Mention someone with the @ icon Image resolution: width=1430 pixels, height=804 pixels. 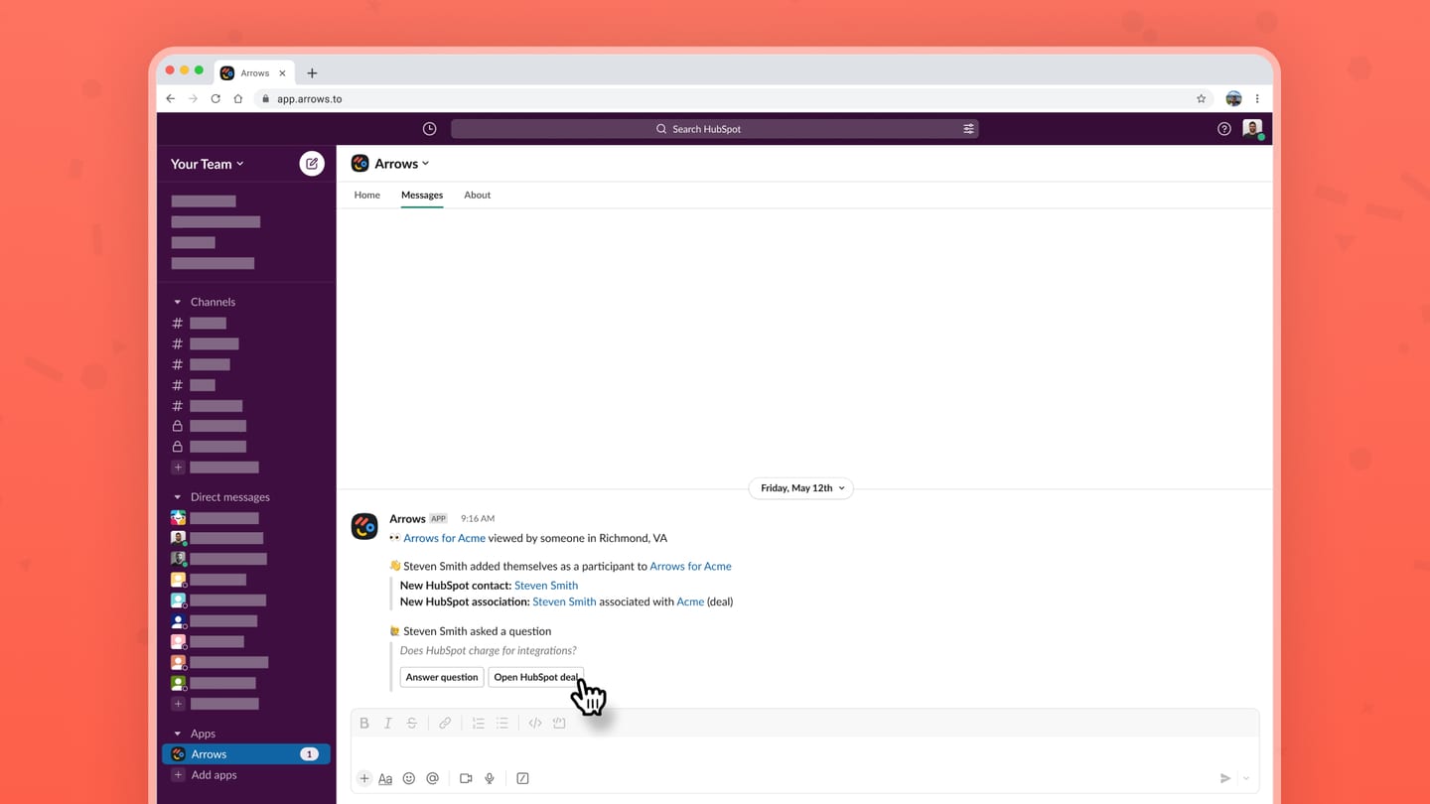tap(432, 779)
